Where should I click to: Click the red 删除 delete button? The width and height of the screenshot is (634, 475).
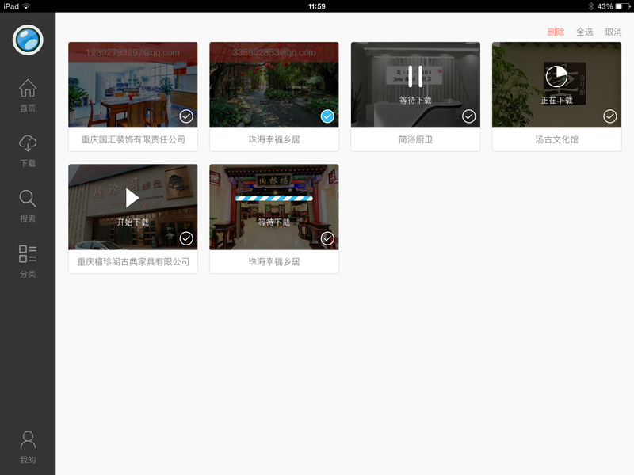point(556,32)
